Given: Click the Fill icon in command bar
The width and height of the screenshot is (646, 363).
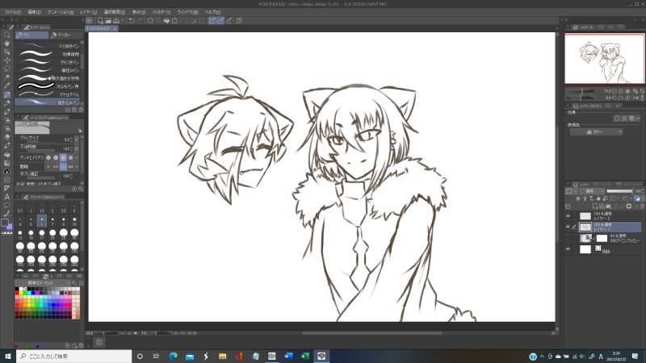Looking at the screenshot, I should click(x=166, y=20).
